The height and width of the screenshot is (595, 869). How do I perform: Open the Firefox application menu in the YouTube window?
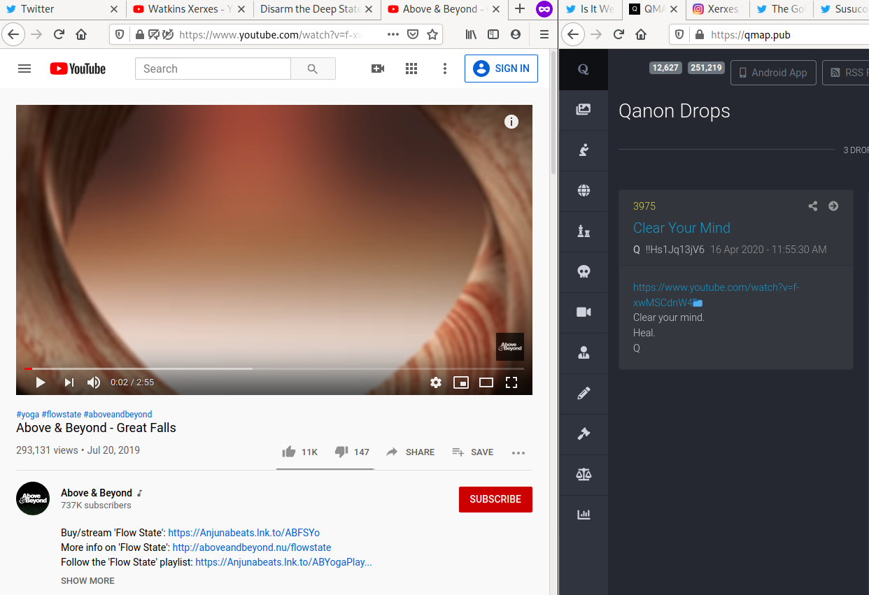coord(544,34)
